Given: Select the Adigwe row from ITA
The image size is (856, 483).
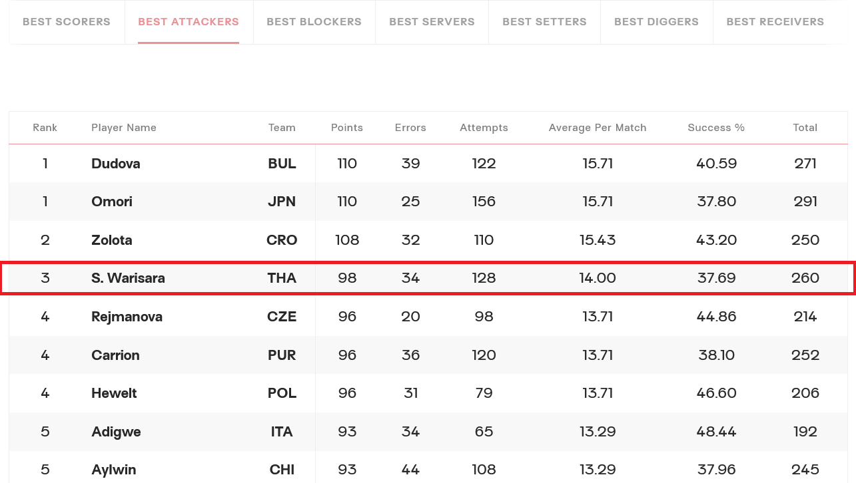Looking at the screenshot, I should point(428,432).
